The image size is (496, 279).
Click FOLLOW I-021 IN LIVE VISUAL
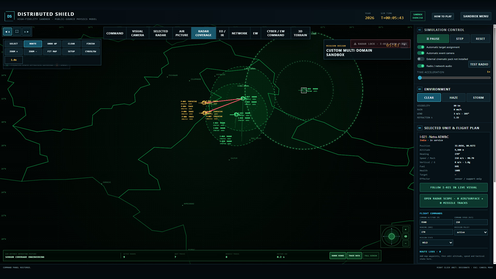click(454, 188)
